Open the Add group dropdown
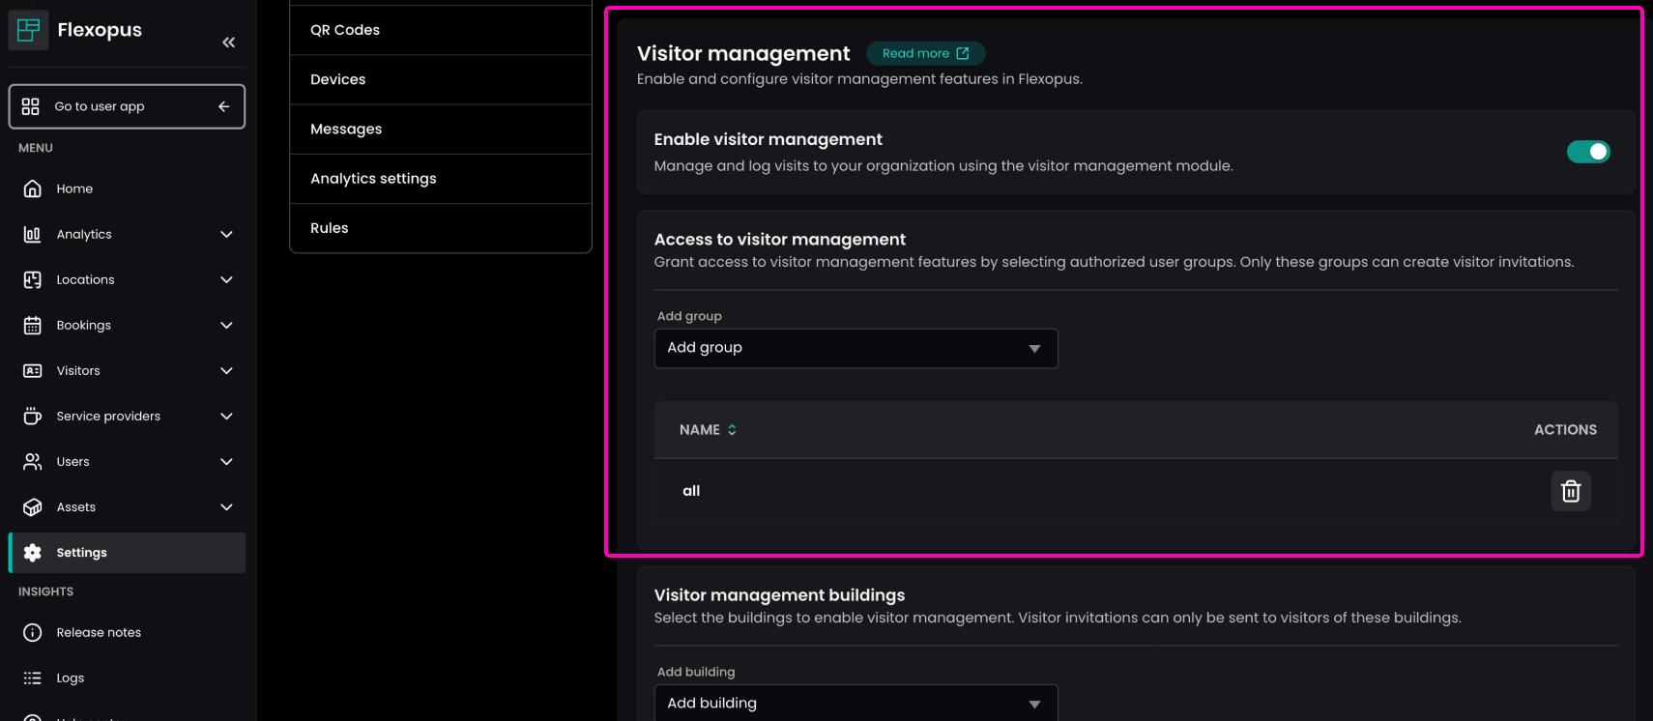Image resolution: width=1653 pixels, height=721 pixels. tap(855, 348)
